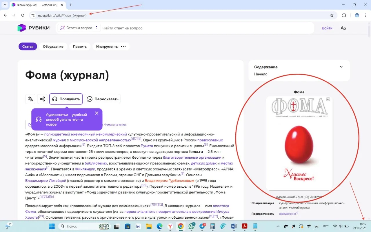The height and width of the screenshot is (232, 371).
Task: Jump to Начало in the contents
Action: pyautogui.click(x=261, y=74)
